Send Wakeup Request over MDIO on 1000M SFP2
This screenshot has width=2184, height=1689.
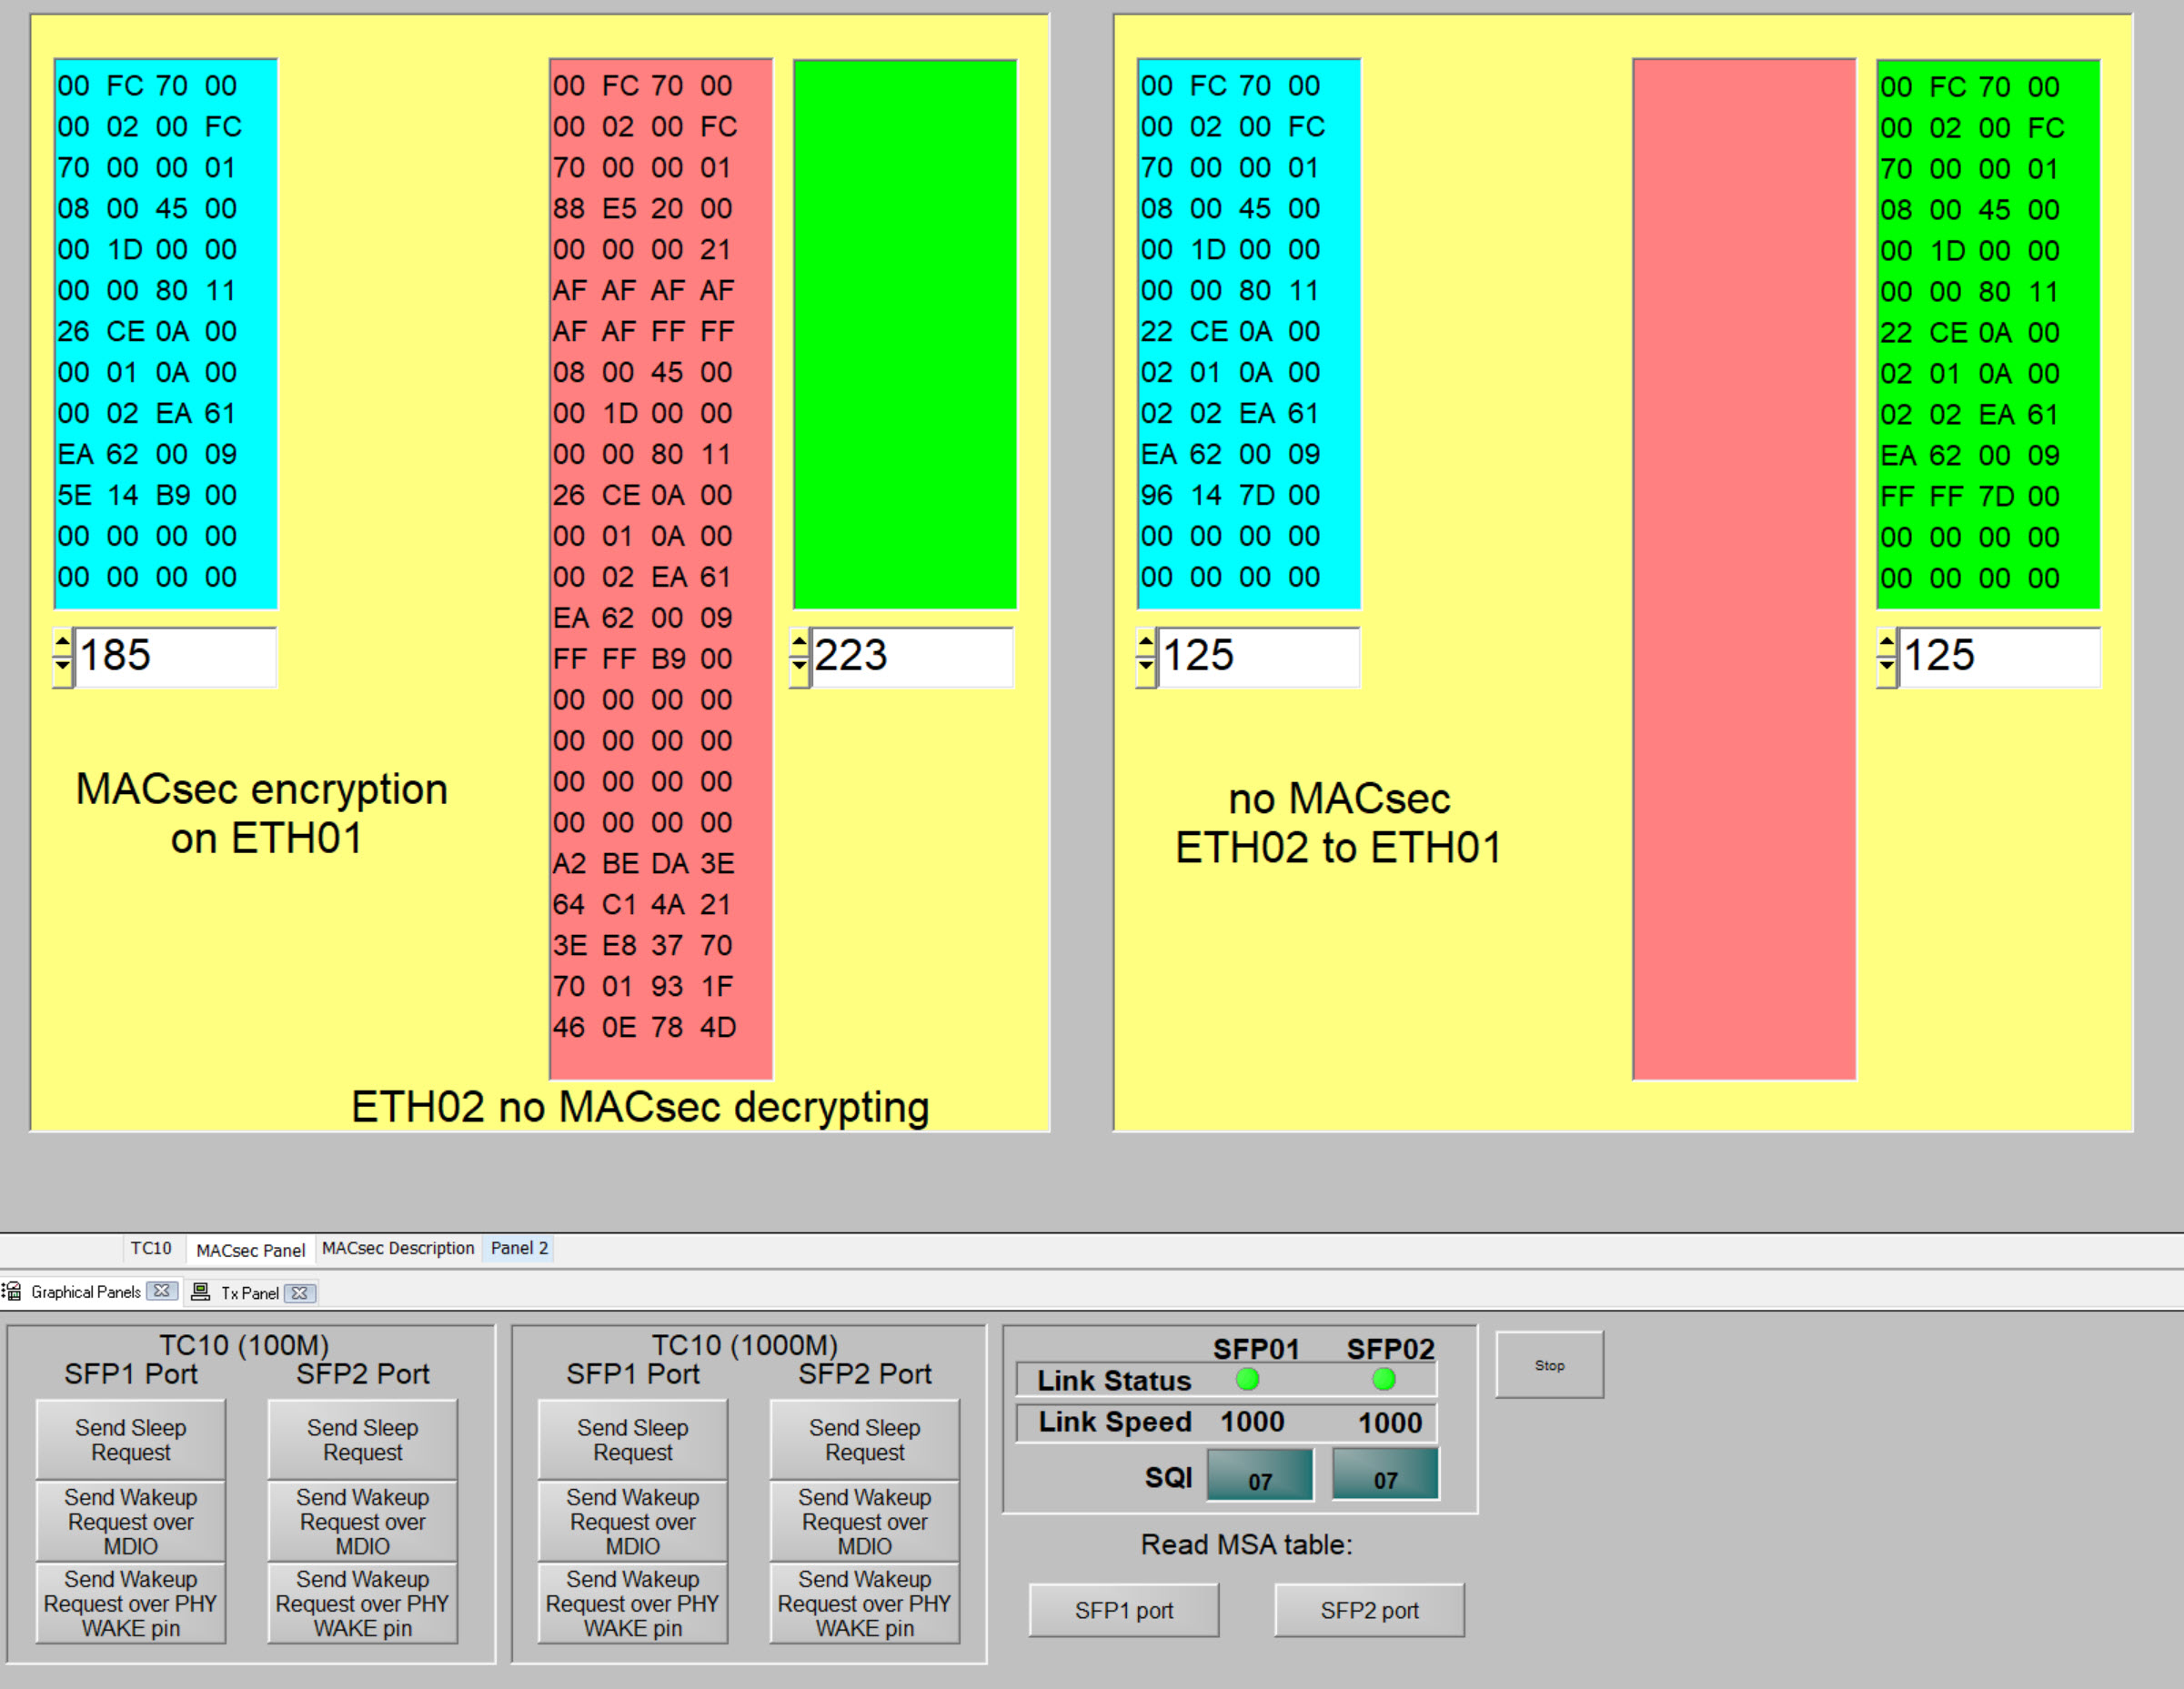tap(864, 1521)
